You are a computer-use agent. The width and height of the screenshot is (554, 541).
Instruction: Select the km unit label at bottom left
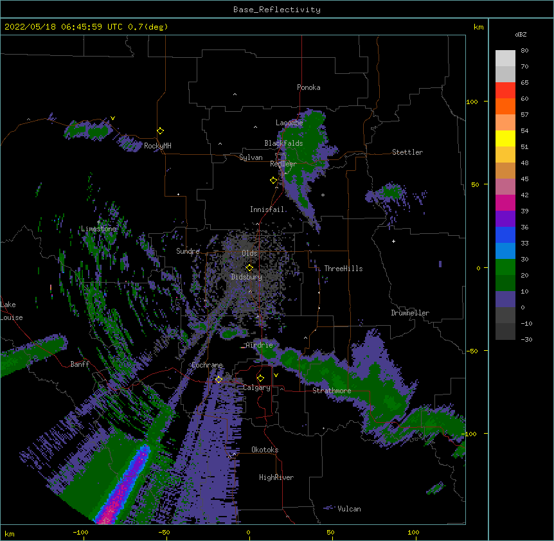tap(10, 534)
